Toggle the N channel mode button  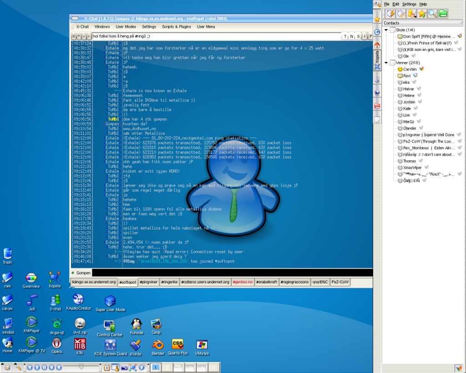(352, 36)
